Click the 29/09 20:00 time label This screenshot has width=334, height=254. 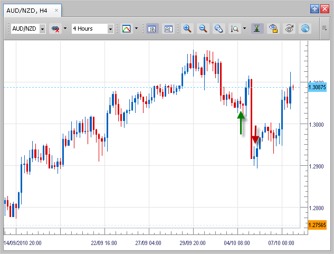click(x=193, y=243)
